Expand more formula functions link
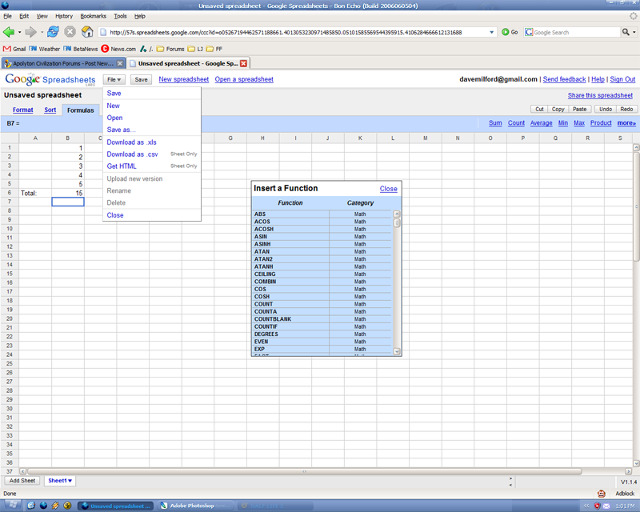 pyautogui.click(x=626, y=123)
